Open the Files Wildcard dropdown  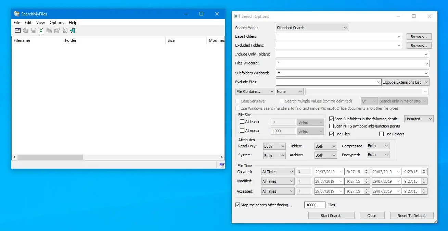(426, 63)
